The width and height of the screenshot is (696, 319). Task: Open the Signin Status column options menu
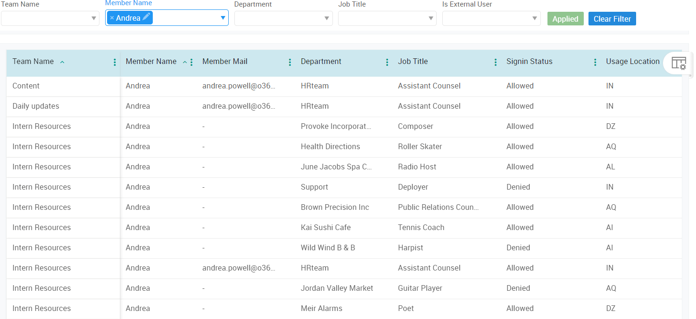pyautogui.click(x=595, y=62)
